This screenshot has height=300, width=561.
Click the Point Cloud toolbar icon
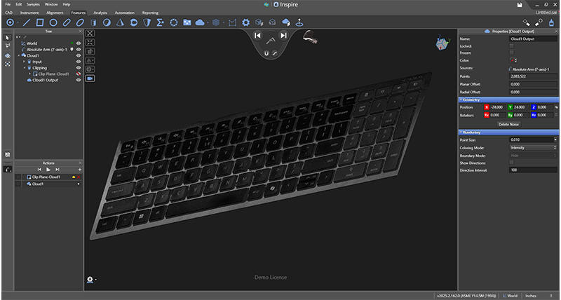[200, 22]
